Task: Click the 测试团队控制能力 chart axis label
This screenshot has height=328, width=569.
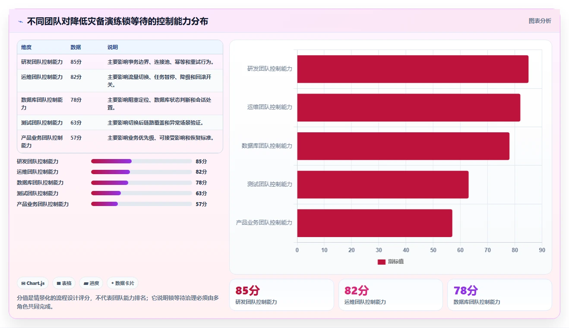Action: coord(270,184)
